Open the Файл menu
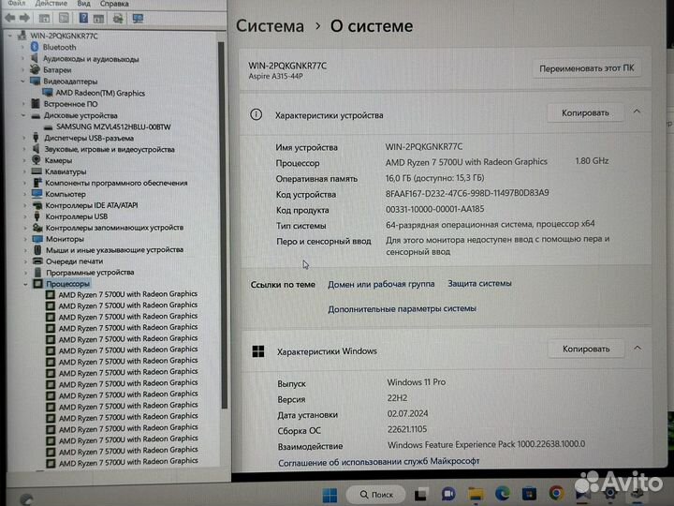Image resolution: width=674 pixels, height=506 pixels. tap(17, 4)
